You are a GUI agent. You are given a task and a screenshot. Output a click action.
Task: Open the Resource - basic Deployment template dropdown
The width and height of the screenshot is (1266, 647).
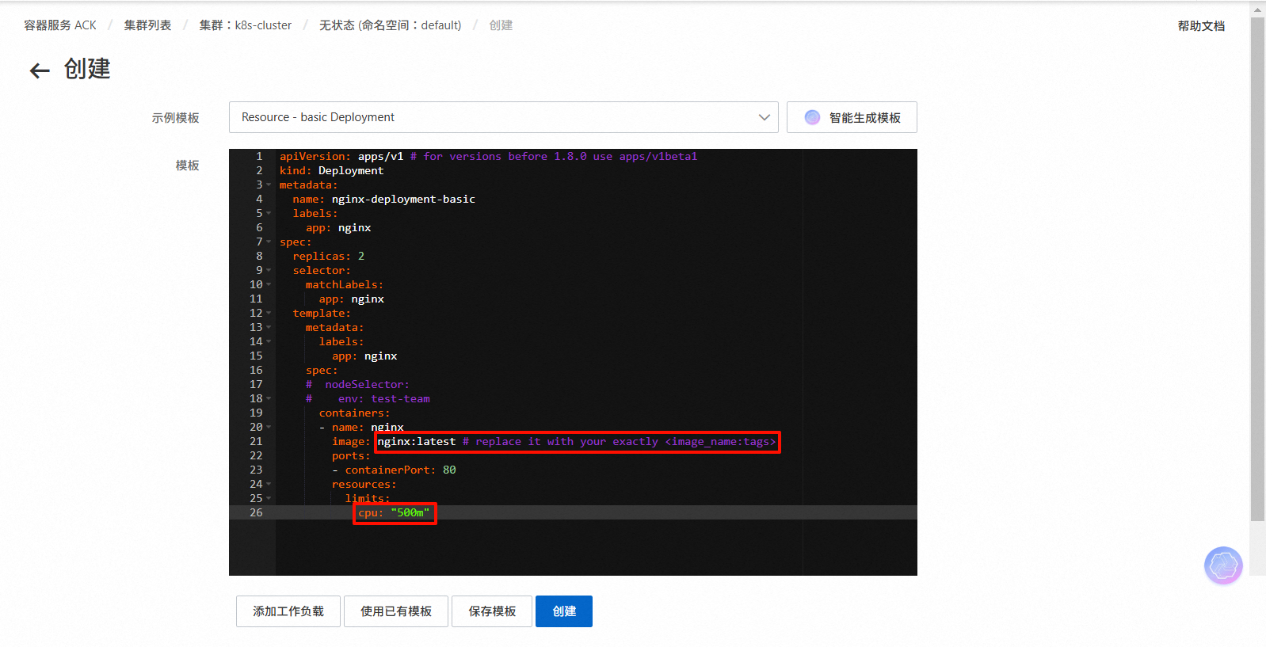pyautogui.click(x=503, y=117)
